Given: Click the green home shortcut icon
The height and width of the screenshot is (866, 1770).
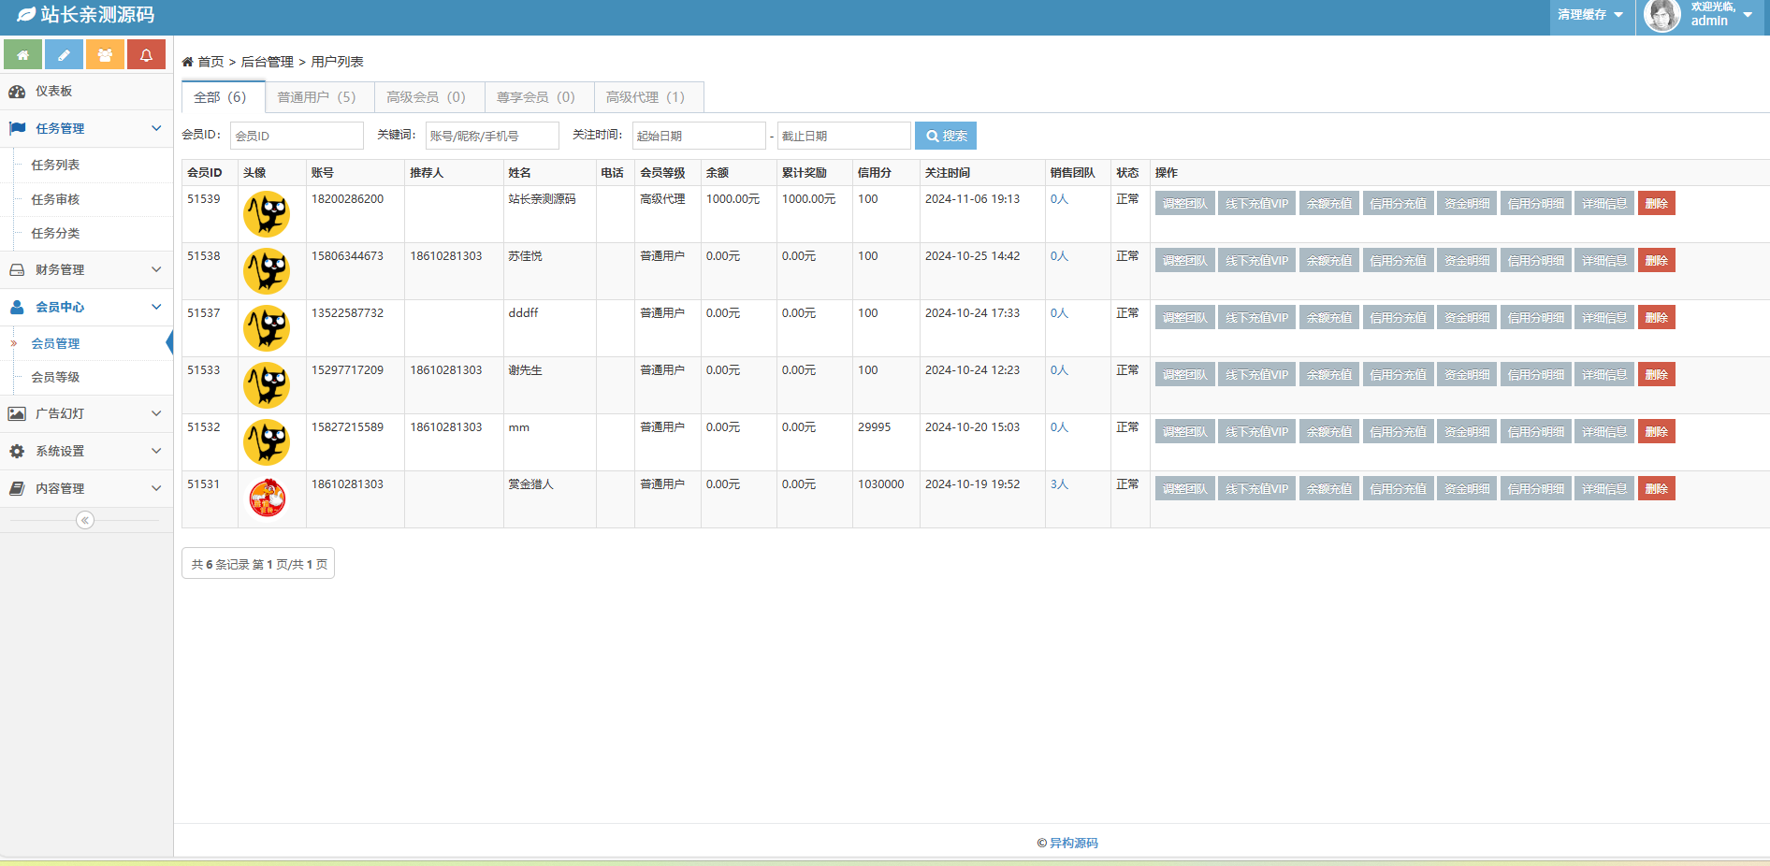Looking at the screenshot, I should tap(22, 55).
